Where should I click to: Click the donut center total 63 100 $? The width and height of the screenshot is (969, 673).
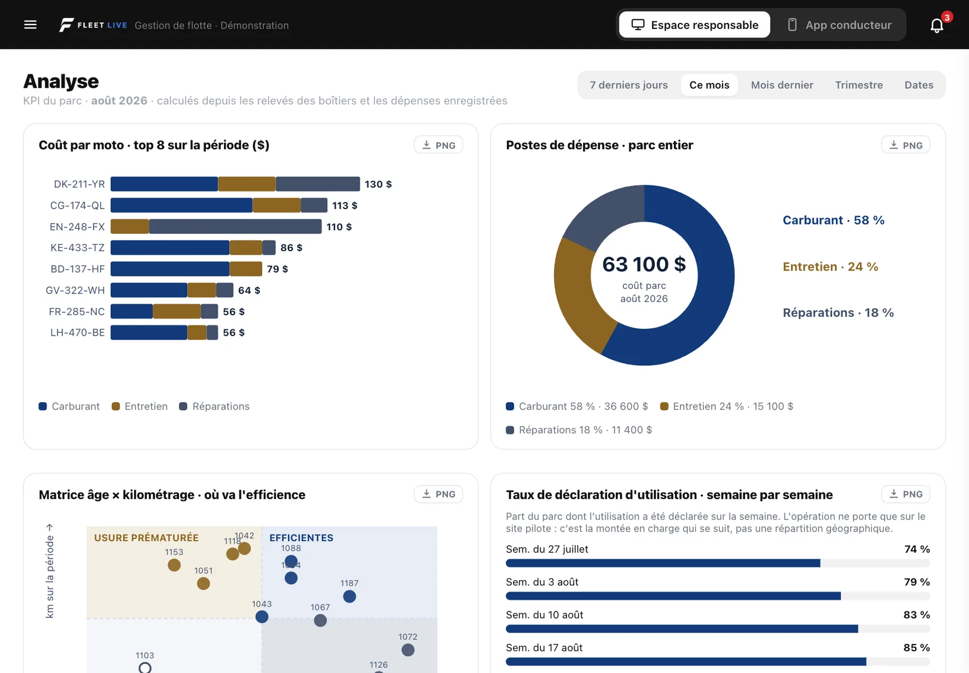point(644,264)
